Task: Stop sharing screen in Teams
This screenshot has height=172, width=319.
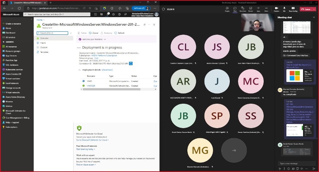Action: coord(293,9)
